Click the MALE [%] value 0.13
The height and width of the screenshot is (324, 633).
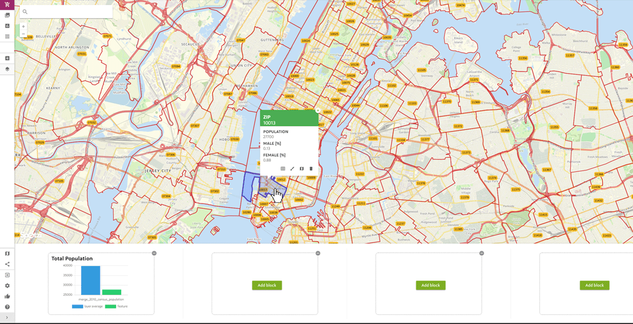point(267,148)
